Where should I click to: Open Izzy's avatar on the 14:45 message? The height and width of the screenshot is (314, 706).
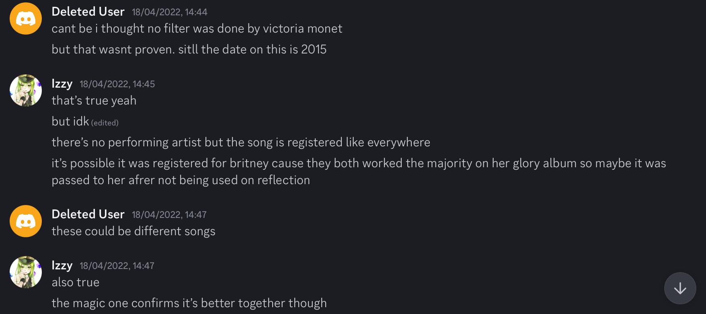(26, 90)
